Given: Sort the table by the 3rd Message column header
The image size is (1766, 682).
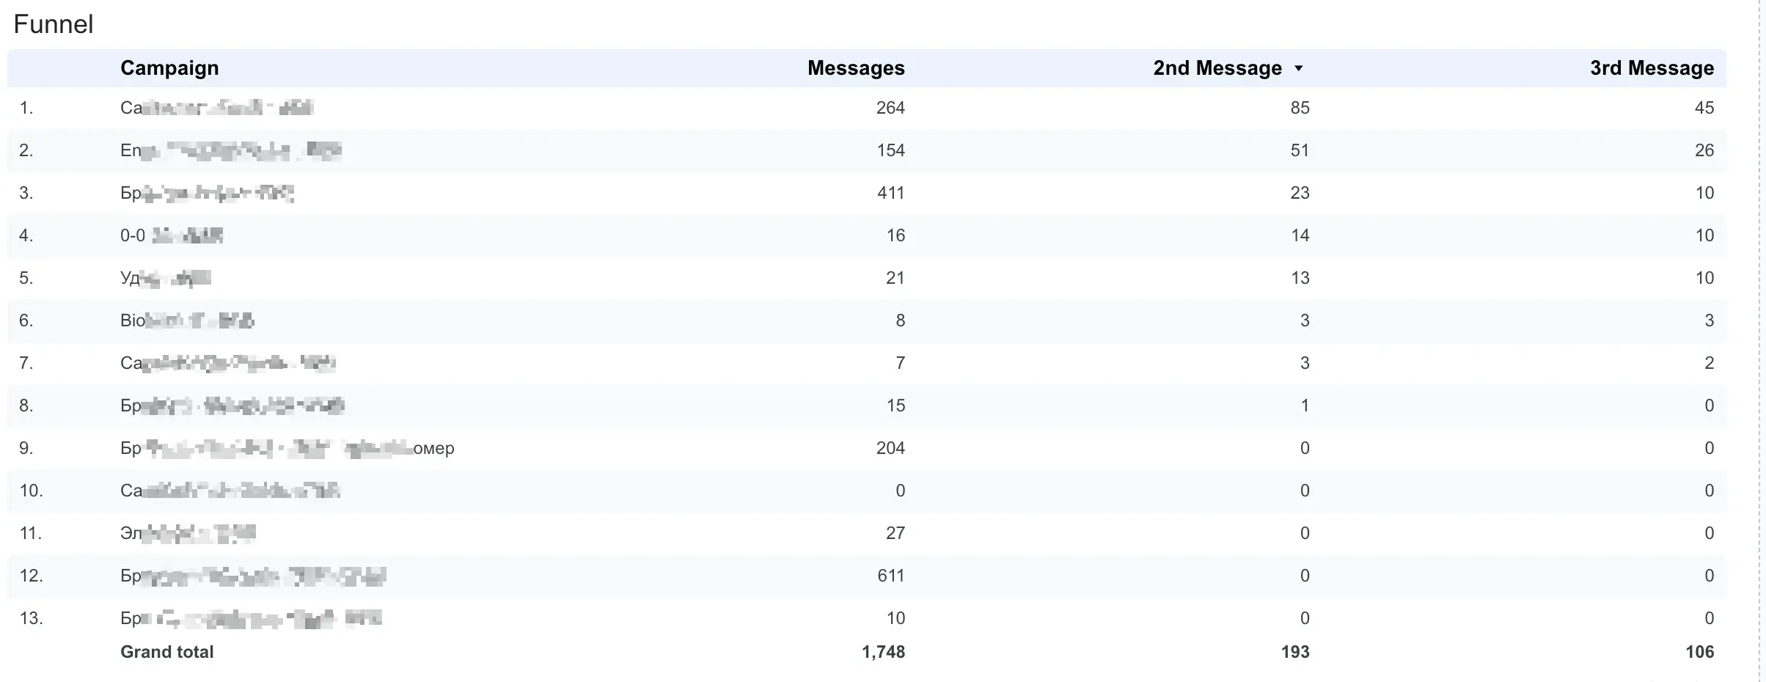Looking at the screenshot, I should [x=1650, y=67].
